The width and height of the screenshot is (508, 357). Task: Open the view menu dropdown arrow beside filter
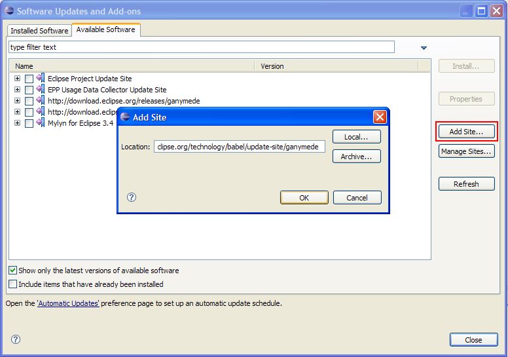pyautogui.click(x=424, y=48)
